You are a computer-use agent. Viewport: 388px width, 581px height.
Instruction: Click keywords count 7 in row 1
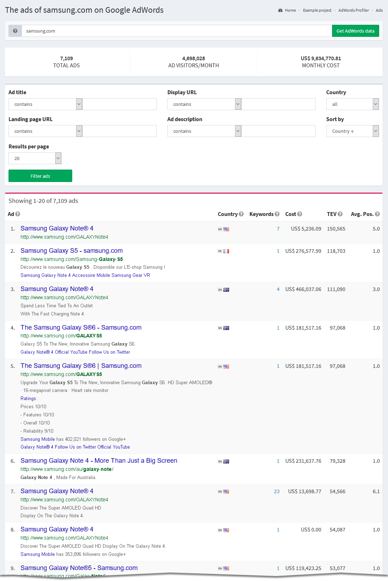278,229
